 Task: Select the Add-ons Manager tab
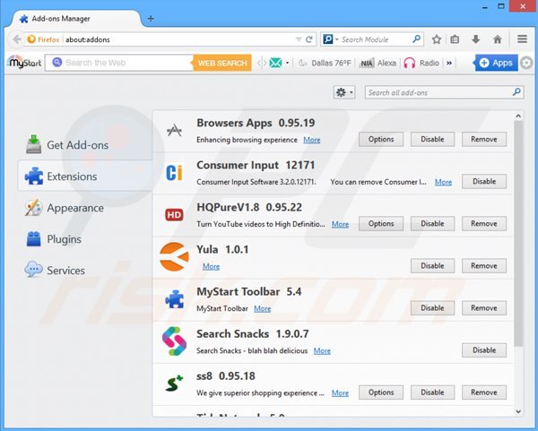tap(74, 19)
